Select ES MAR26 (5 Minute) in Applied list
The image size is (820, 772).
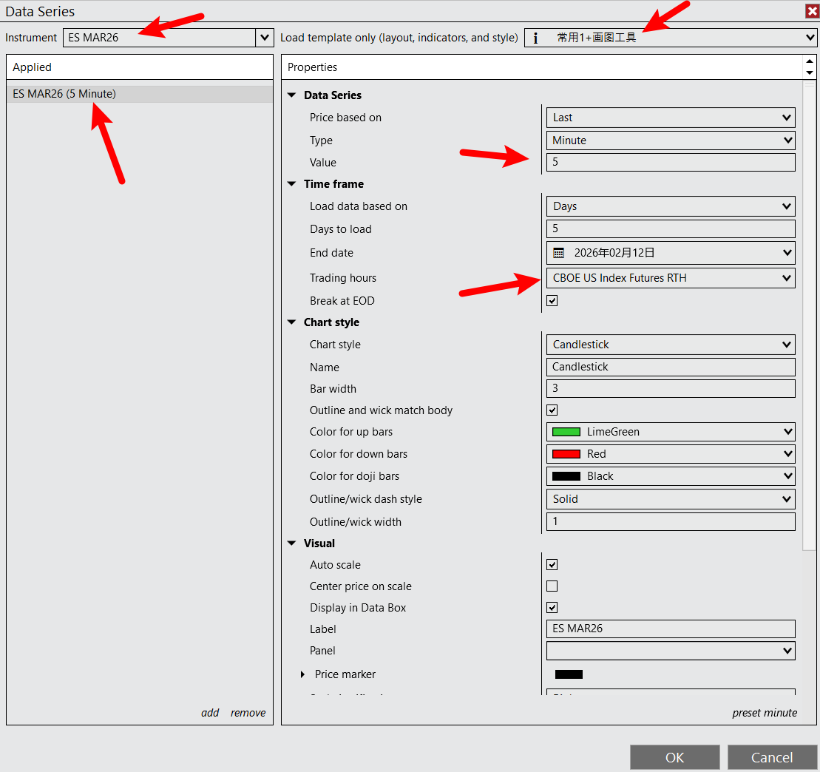(x=64, y=94)
